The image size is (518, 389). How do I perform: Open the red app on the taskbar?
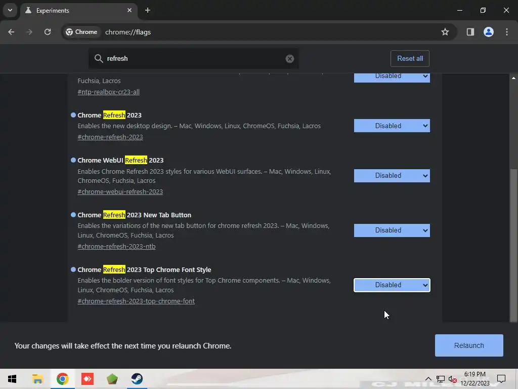pos(87,379)
